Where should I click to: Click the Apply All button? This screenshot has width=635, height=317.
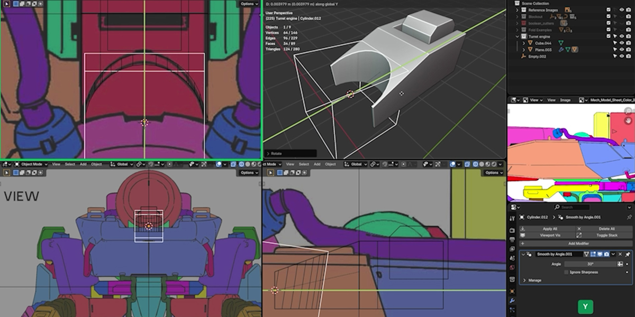pyautogui.click(x=547, y=229)
